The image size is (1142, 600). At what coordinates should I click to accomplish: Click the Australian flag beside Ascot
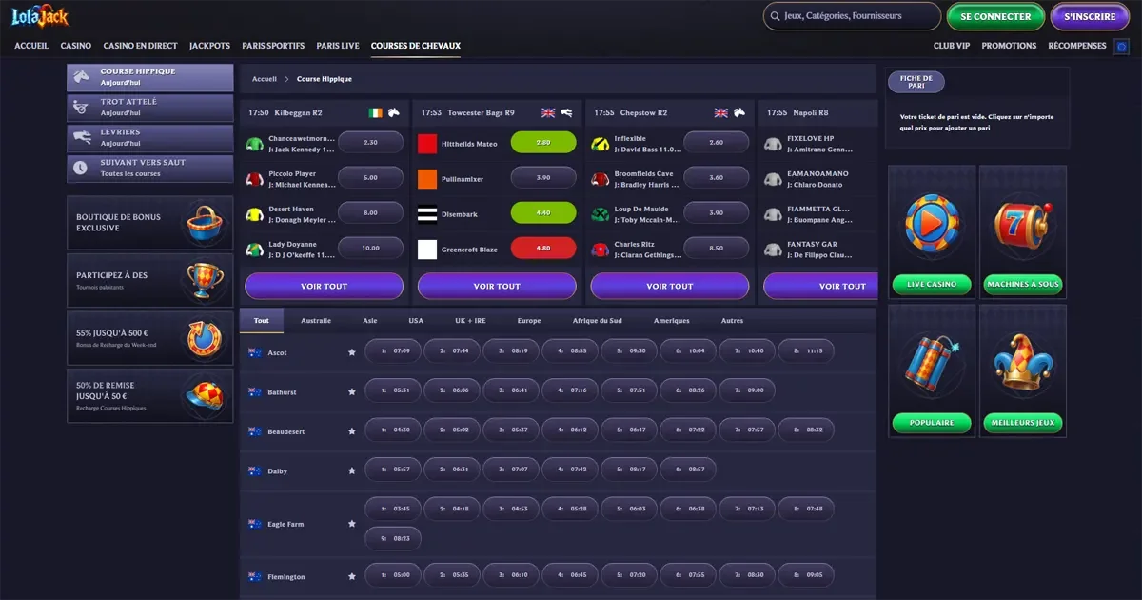tap(255, 352)
